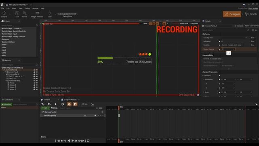
Task: Open the Asset menu
Action: (x=14, y=8)
